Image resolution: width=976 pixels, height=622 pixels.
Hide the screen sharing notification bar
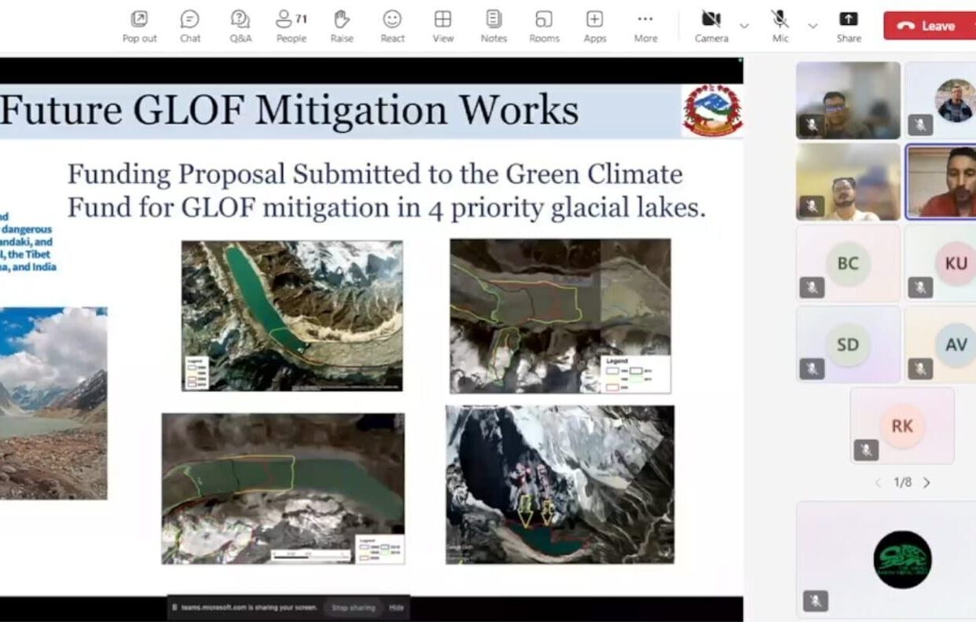coord(397,608)
